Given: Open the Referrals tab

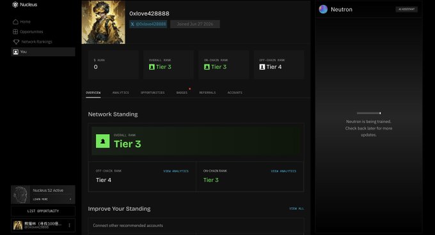Looking at the screenshot, I should click(207, 93).
